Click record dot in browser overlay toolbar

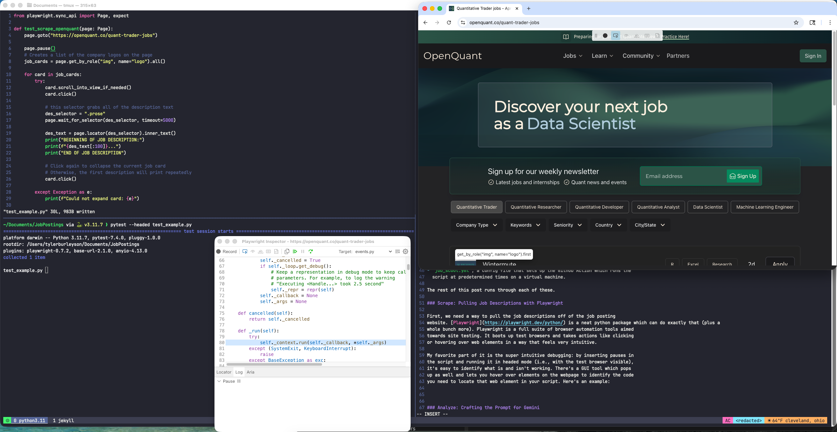tap(605, 36)
